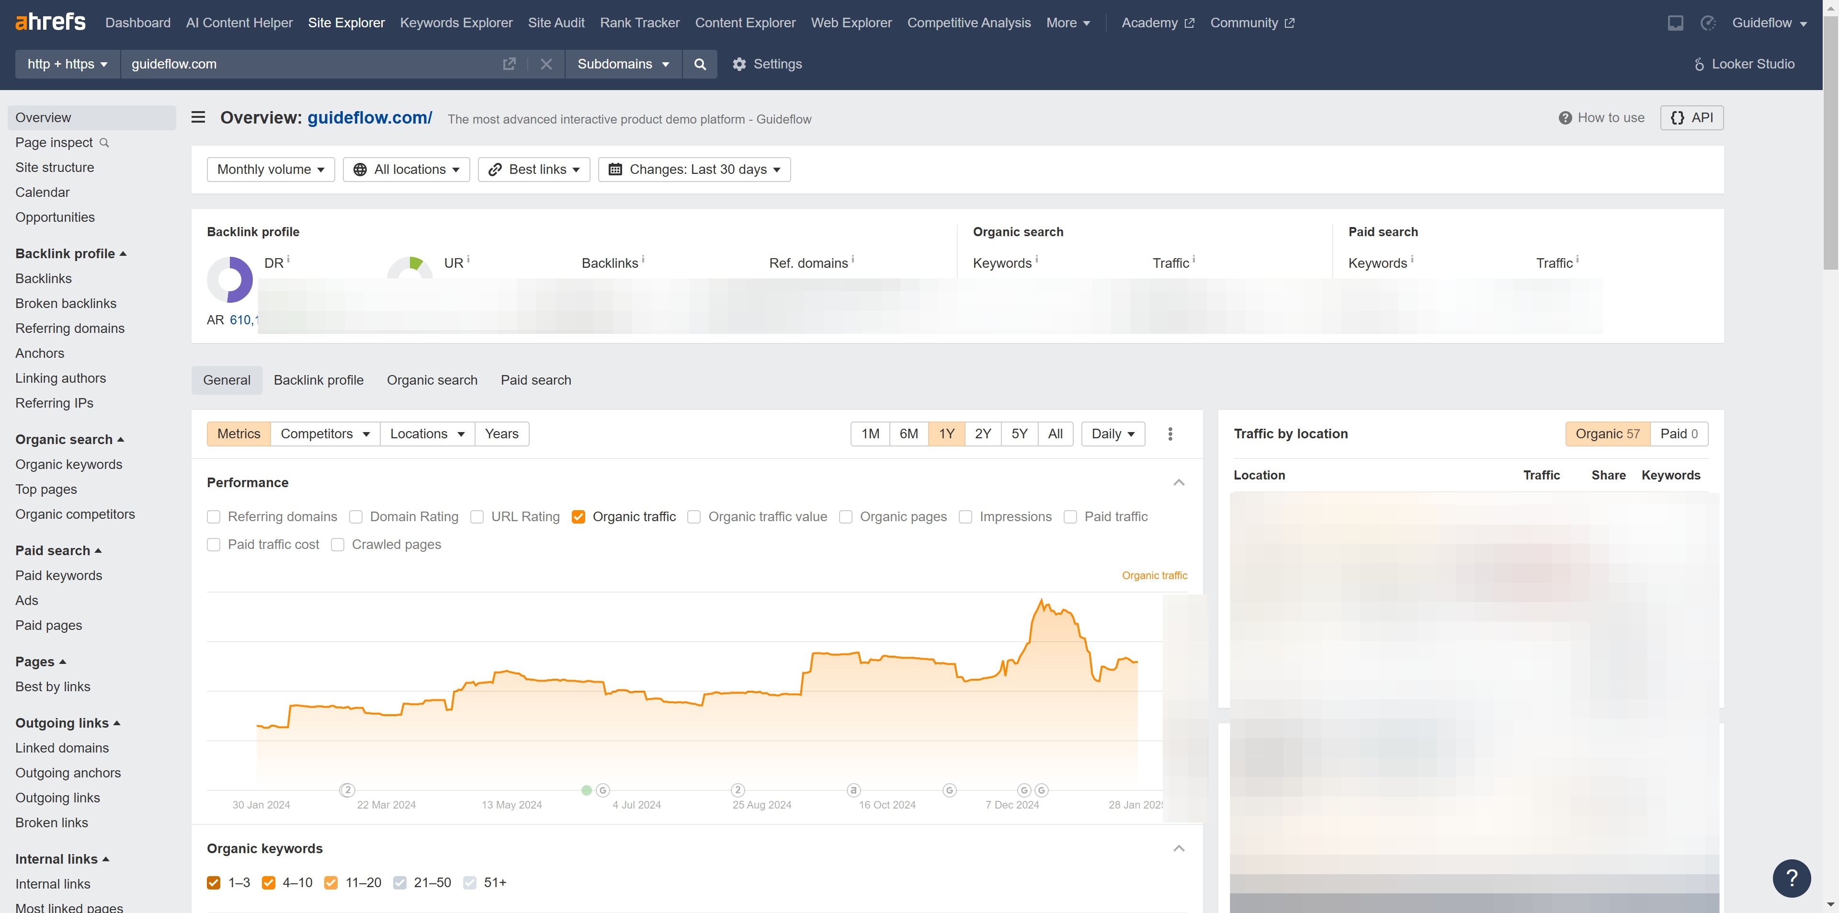Viewport: 1839px width, 913px height.
Task: Open the floating help question-mark button
Action: point(1793,878)
